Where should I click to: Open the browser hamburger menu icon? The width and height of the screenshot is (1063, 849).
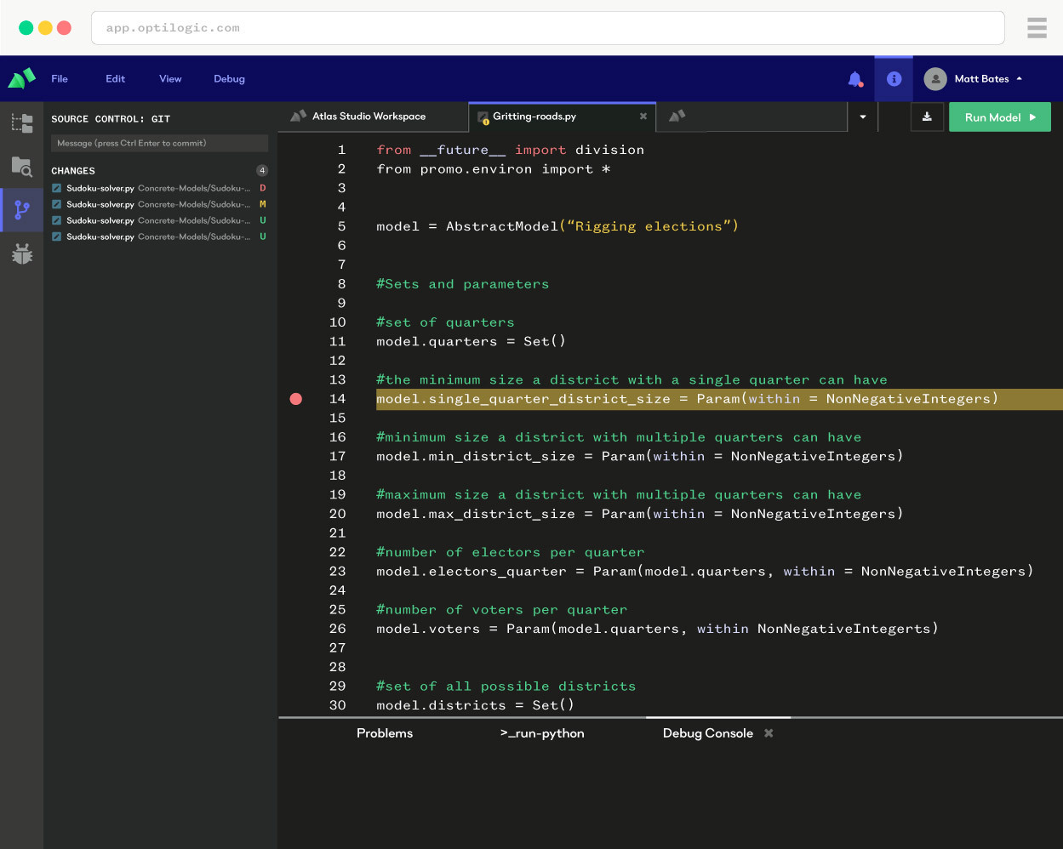click(1037, 28)
